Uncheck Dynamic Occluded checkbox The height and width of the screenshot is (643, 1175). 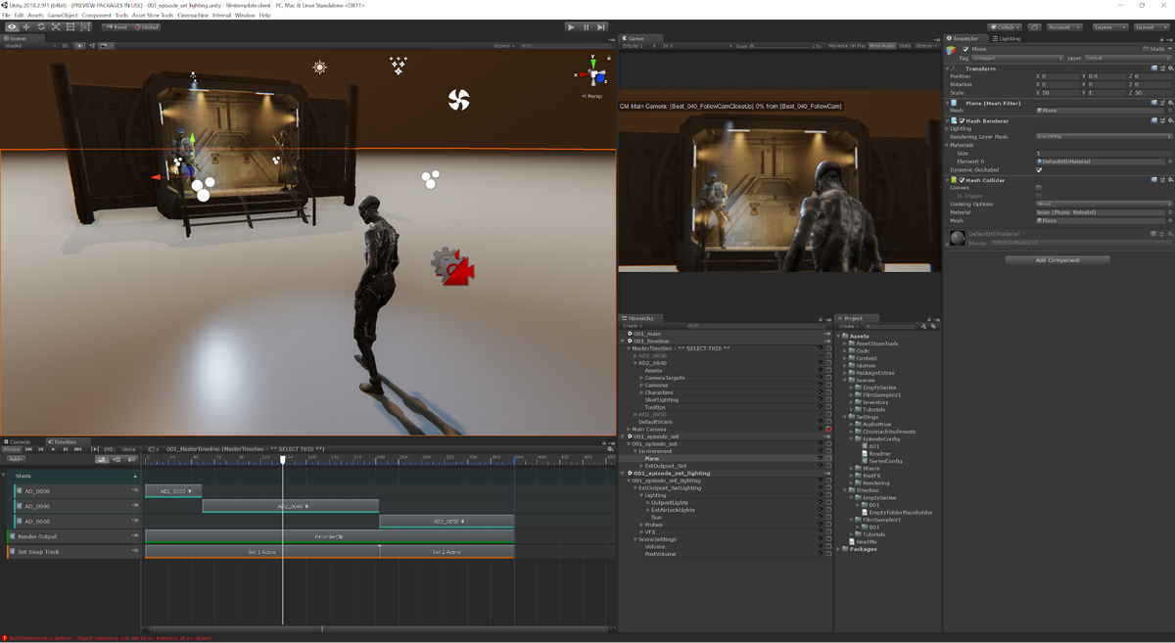click(x=1039, y=169)
